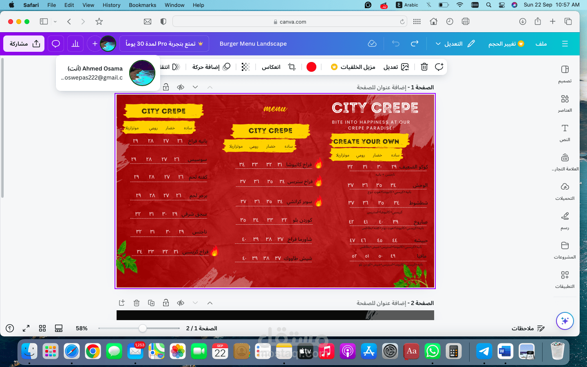Toggle lock on page 2
This screenshot has width=587, height=367.
click(x=166, y=303)
